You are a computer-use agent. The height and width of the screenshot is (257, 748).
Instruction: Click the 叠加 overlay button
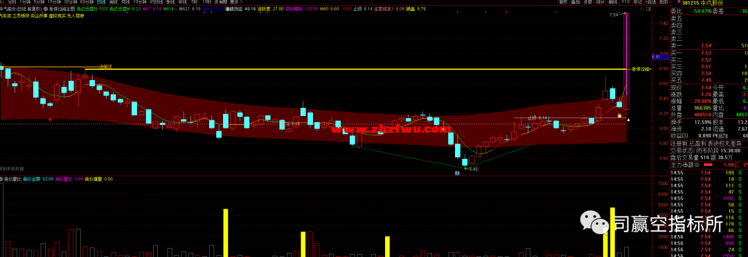pos(576,2)
